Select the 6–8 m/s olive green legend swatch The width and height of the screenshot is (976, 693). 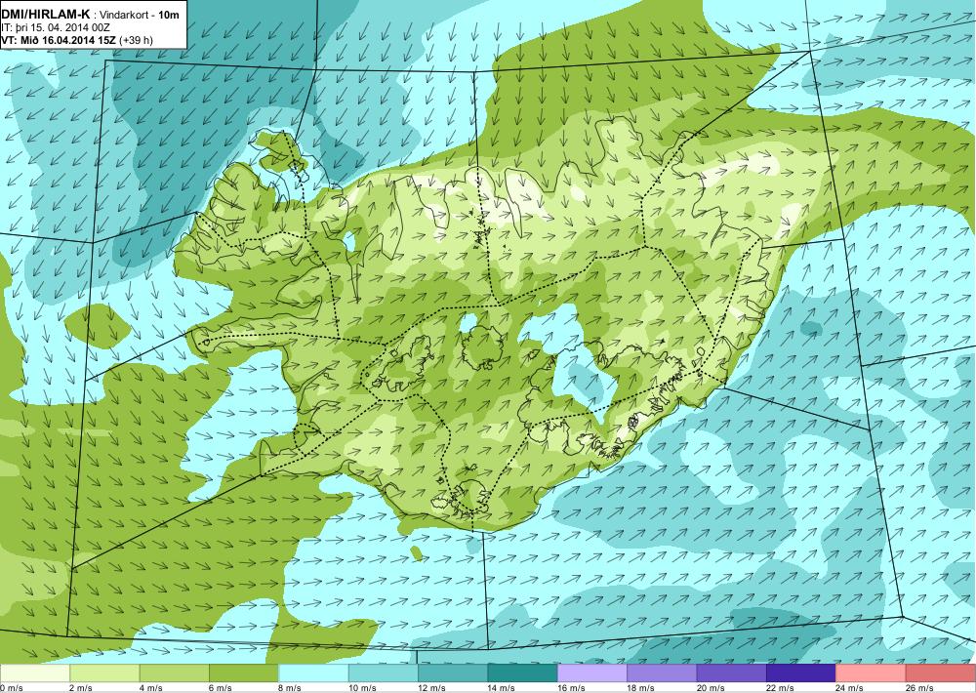pyautogui.click(x=244, y=673)
